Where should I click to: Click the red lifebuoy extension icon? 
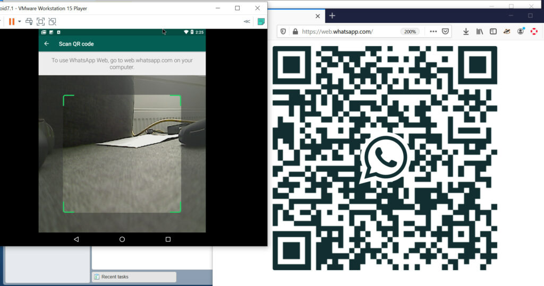point(534,31)
